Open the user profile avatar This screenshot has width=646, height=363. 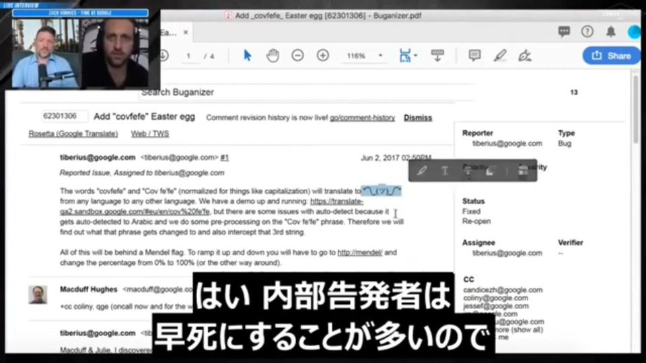634,32
